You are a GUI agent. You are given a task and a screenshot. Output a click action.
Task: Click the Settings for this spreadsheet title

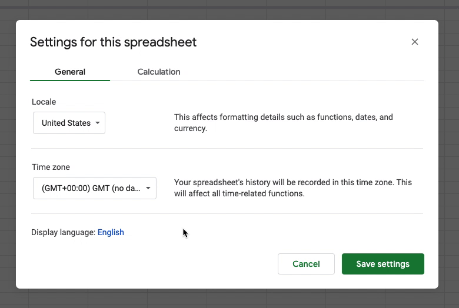point(114,42)
